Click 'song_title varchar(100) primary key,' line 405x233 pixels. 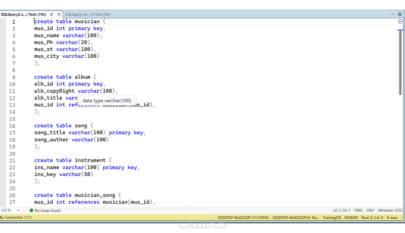(x=90, y=133)
